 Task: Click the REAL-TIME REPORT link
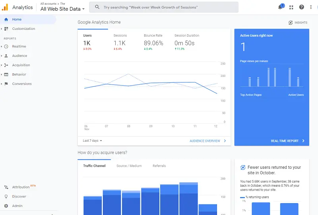285,141
